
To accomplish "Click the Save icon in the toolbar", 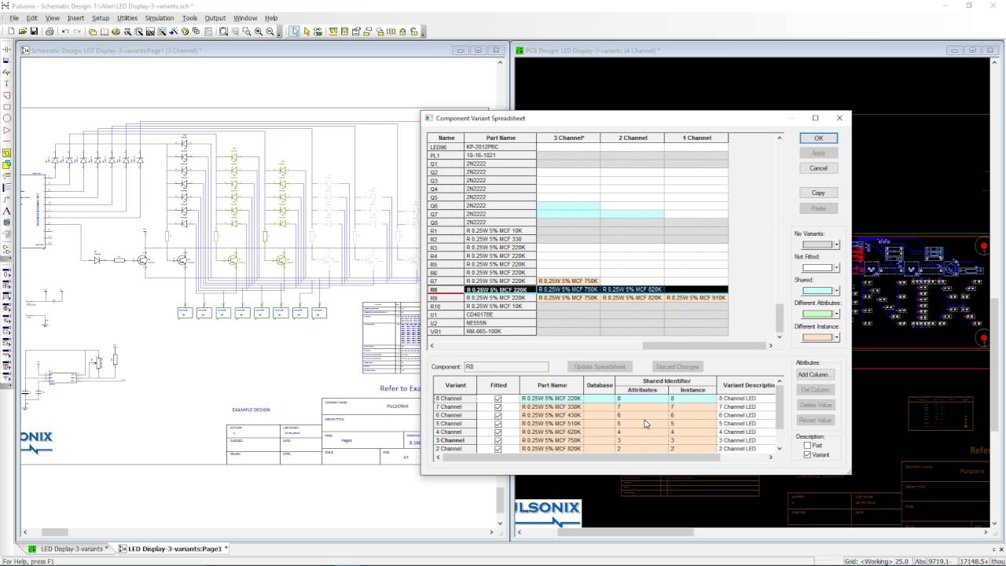I will pos(35,31).
